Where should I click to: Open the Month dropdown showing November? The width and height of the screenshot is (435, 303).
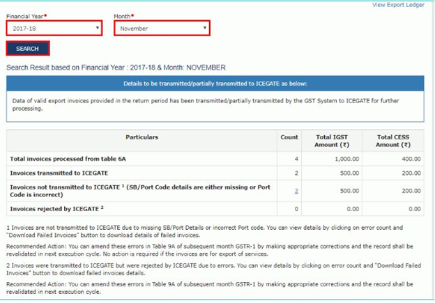coord(162,28)
